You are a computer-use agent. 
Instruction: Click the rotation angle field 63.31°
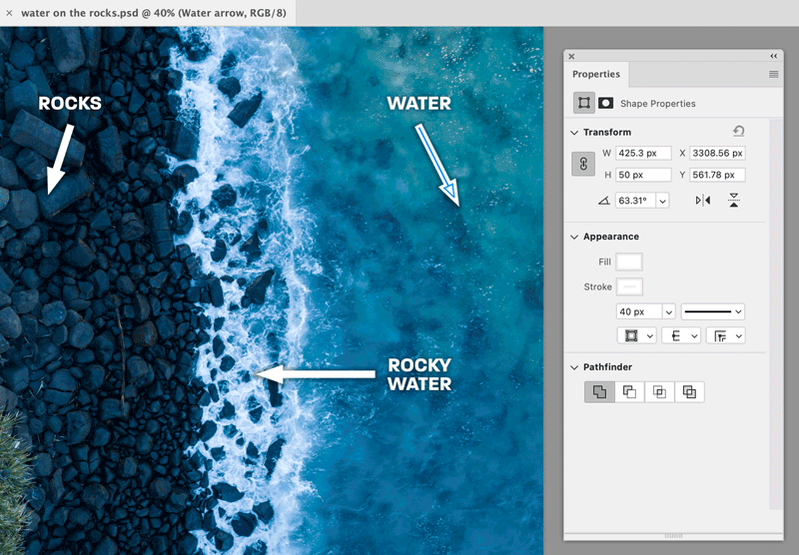[635, 201]
